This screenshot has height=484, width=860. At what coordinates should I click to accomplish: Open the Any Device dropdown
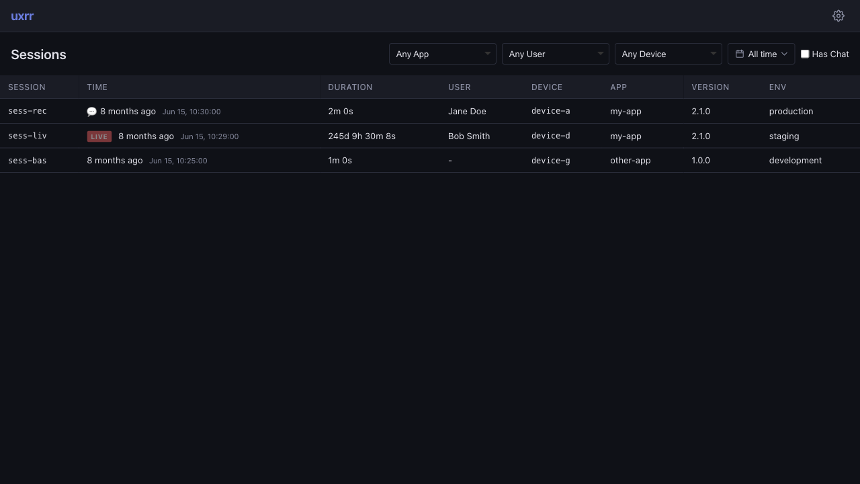[x=668, y=54]
